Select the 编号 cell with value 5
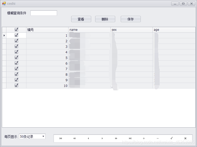Screen dimensions: 197x147 point(47,58)
